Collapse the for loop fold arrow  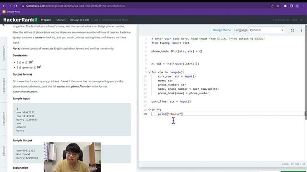tap(149, 72)
